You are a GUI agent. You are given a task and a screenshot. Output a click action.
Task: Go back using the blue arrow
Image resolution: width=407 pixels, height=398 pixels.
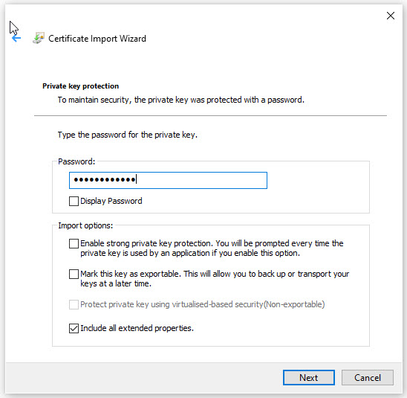tap(16, 39)
